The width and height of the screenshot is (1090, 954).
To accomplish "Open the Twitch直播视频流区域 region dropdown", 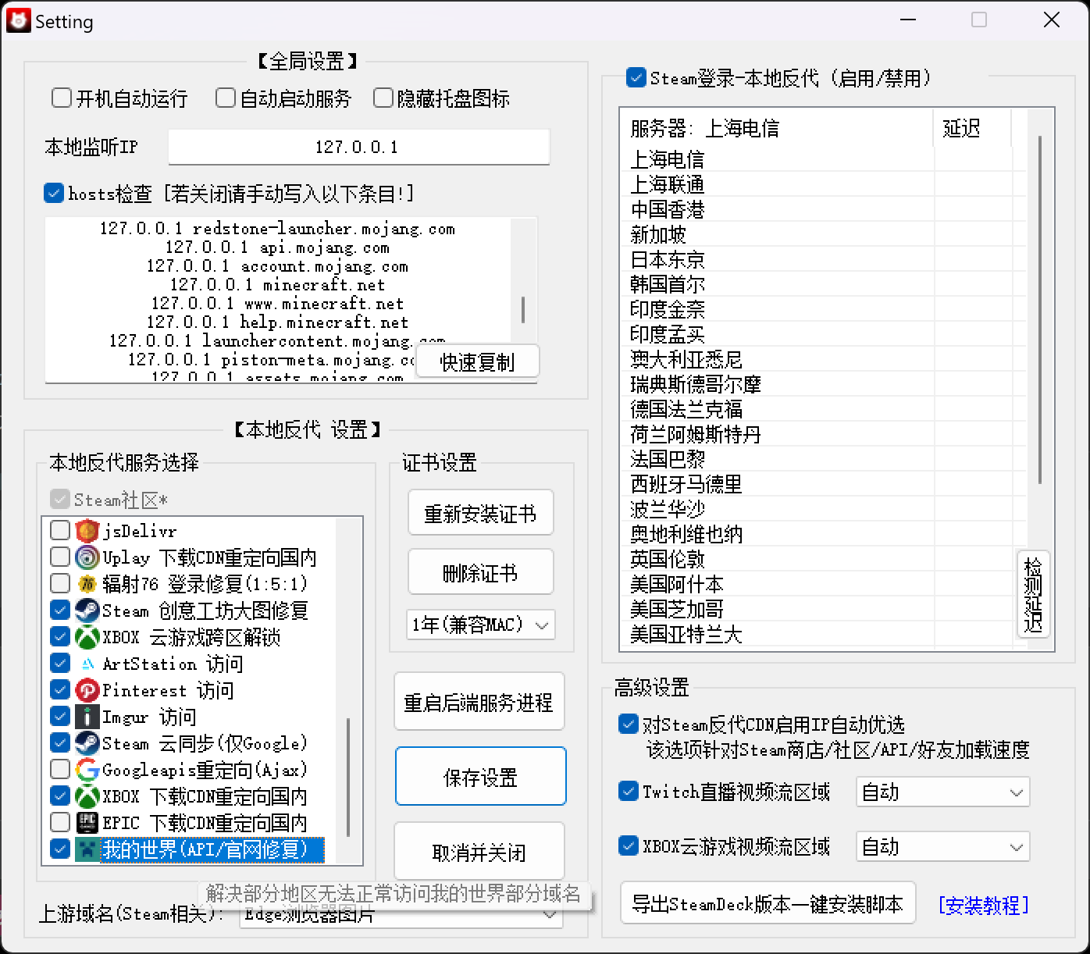I will point(943,792).
